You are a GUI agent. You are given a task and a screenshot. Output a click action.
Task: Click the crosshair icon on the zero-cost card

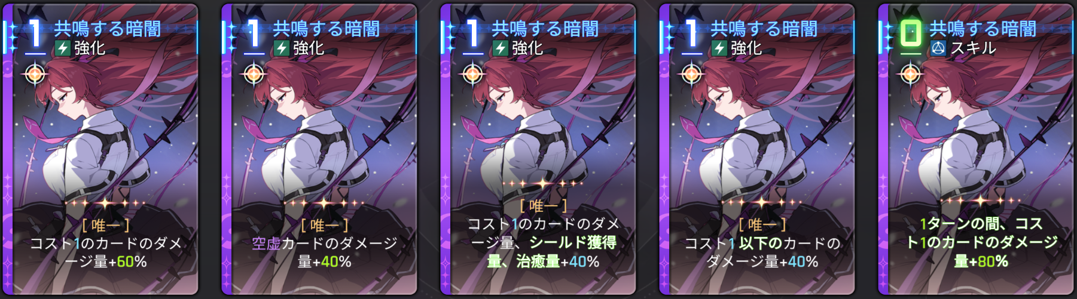coord(910,75)
